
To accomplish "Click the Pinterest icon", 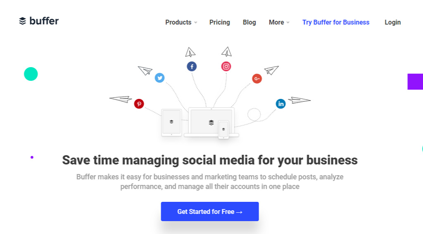I will point(139,104).
